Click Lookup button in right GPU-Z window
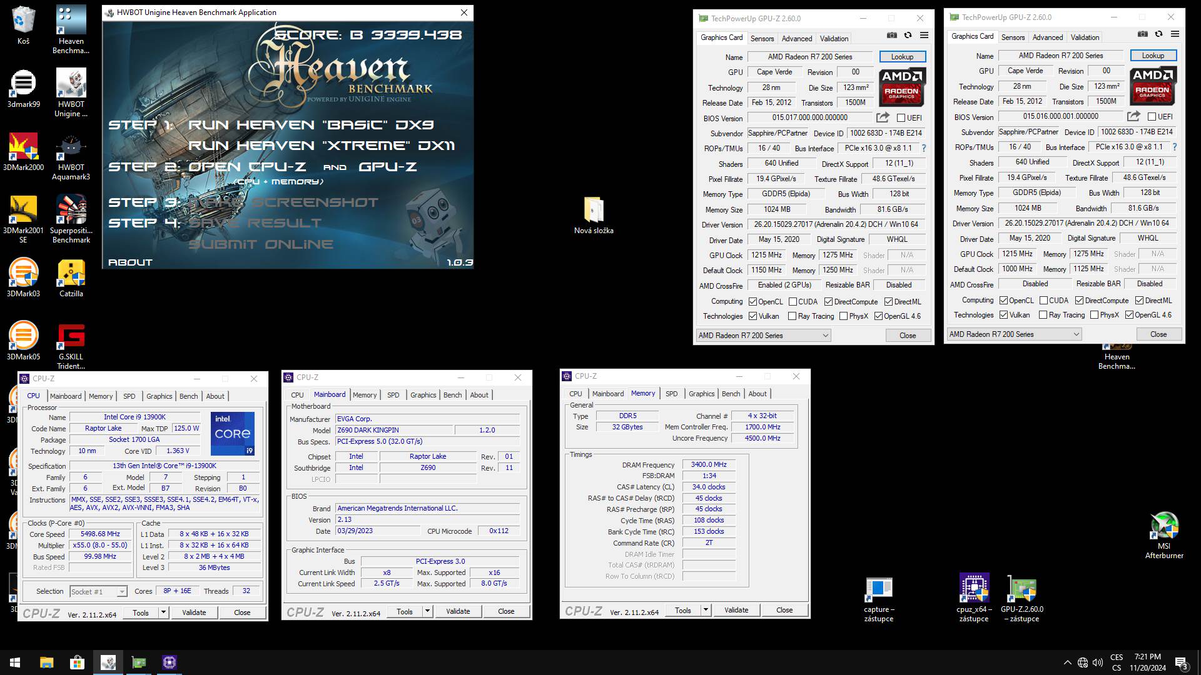1201x675 pixels. pyautogui.click(x=1153, y=56)
